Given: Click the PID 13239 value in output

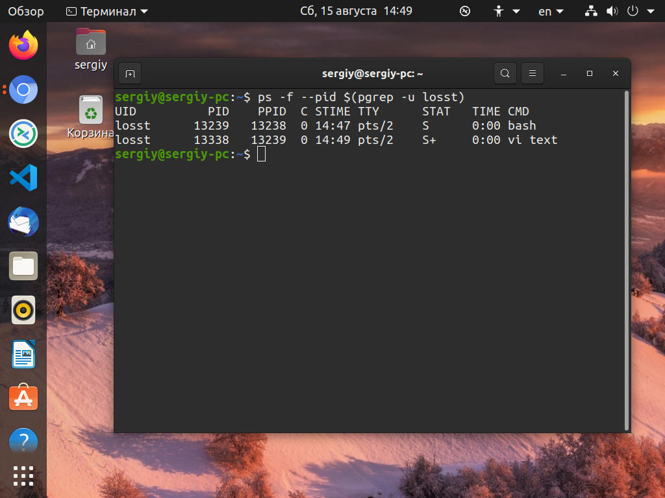Looking at the screenshot, I should coord(211,126).
